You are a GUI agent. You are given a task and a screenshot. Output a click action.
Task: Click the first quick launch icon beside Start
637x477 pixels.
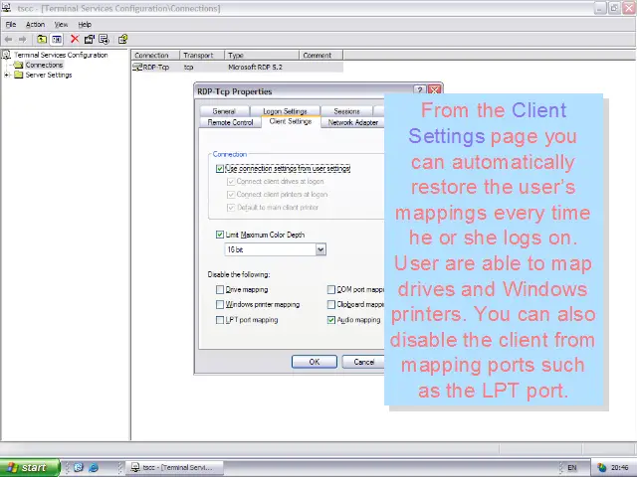click(x=79, y=467)
